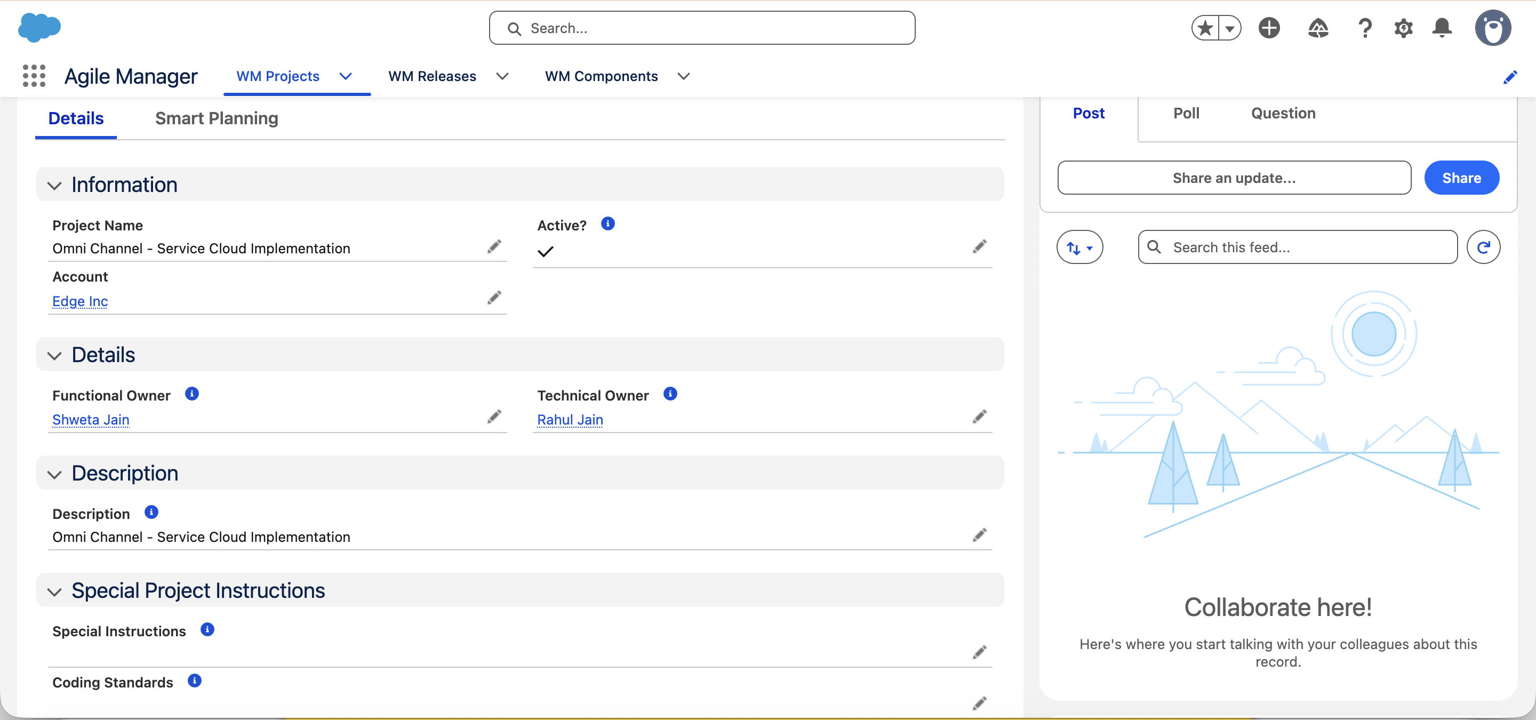
Task: Open the WM Releases tab dropdown chevron
Action: click(502, 76)
